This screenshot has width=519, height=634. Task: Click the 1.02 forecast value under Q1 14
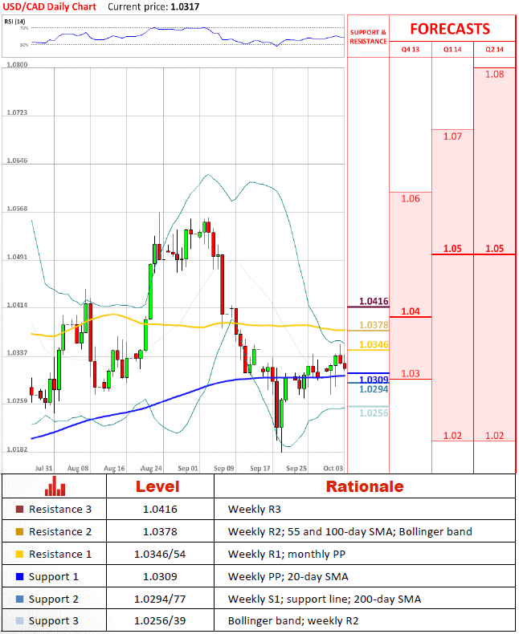(452, 436)
